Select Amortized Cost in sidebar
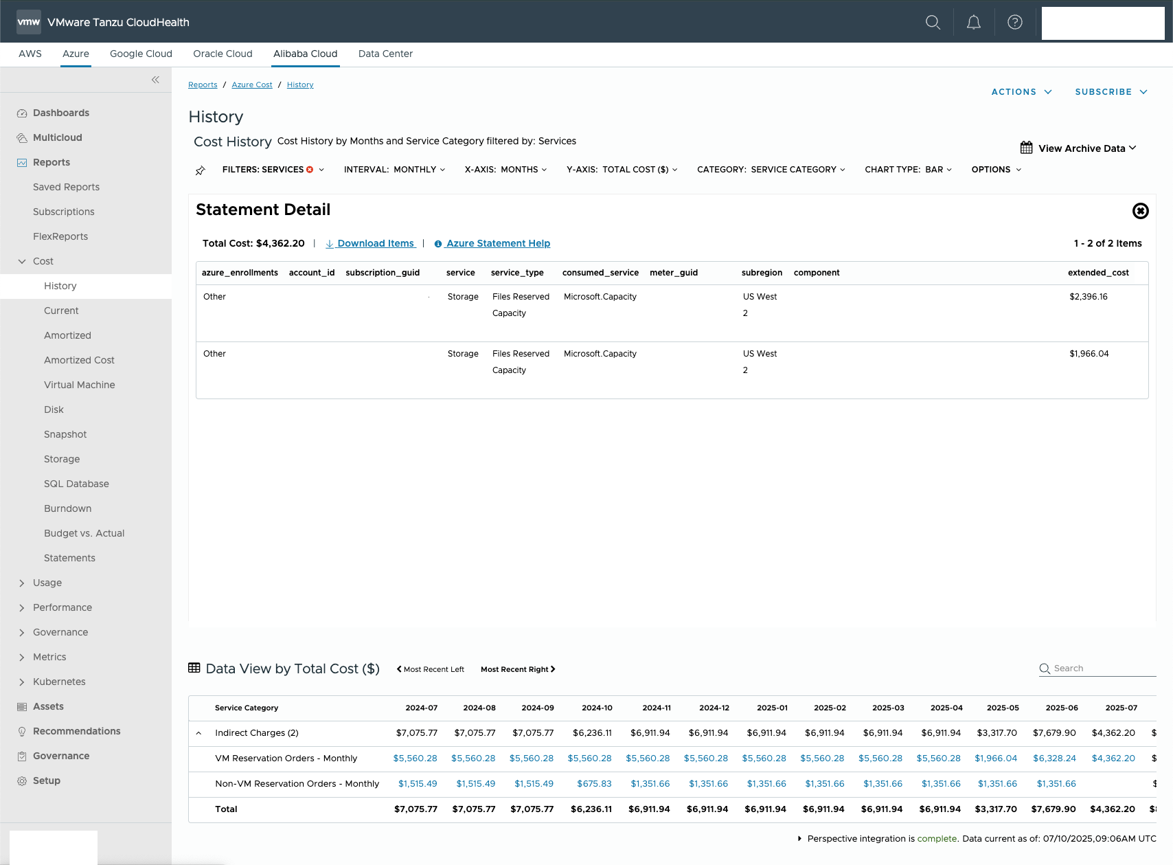This screenshot has height=865, width=1173. click(x=79, y=360)
